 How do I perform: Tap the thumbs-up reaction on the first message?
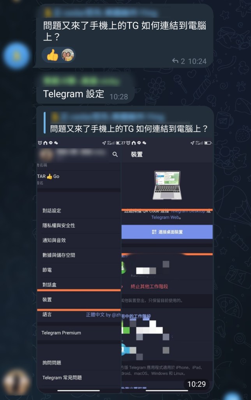[x=52, y=55]
